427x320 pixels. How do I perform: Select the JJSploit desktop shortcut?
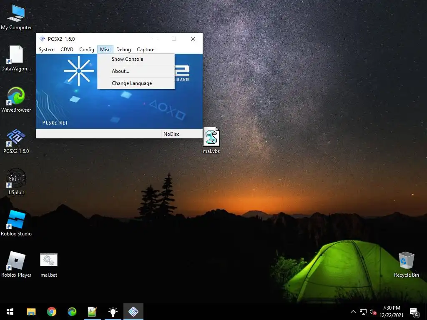16,182
